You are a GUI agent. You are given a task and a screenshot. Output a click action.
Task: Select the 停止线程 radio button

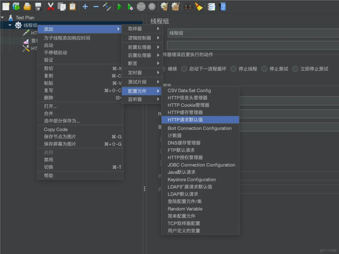(x=233, y=69)
